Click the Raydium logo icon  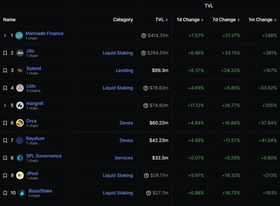(x=20, y=140)
